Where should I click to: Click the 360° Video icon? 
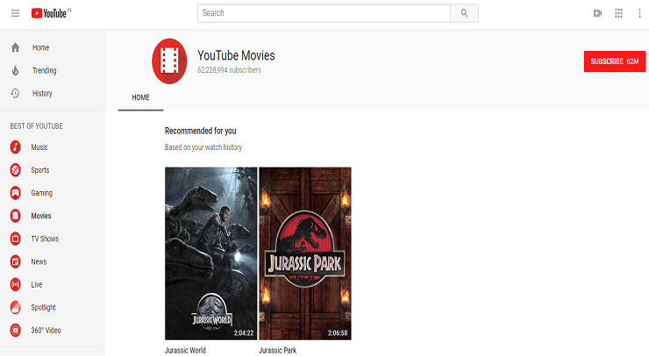tap(15, 331)
